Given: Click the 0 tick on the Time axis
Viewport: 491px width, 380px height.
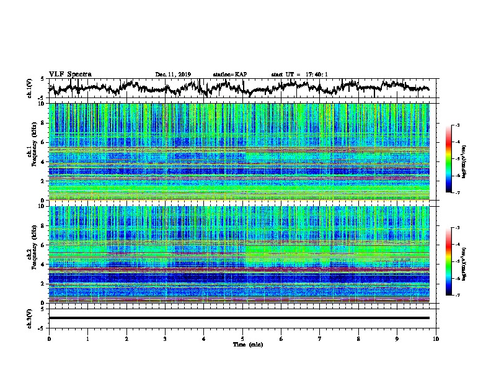Looking at the screenshot, I should [49, 338].
